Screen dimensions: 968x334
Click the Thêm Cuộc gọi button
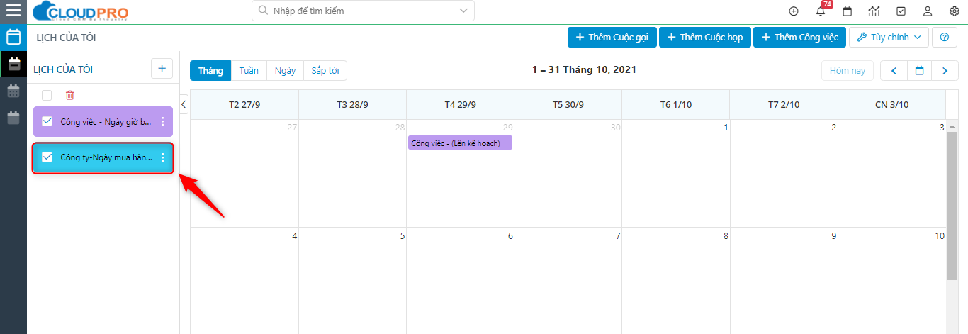612,38
